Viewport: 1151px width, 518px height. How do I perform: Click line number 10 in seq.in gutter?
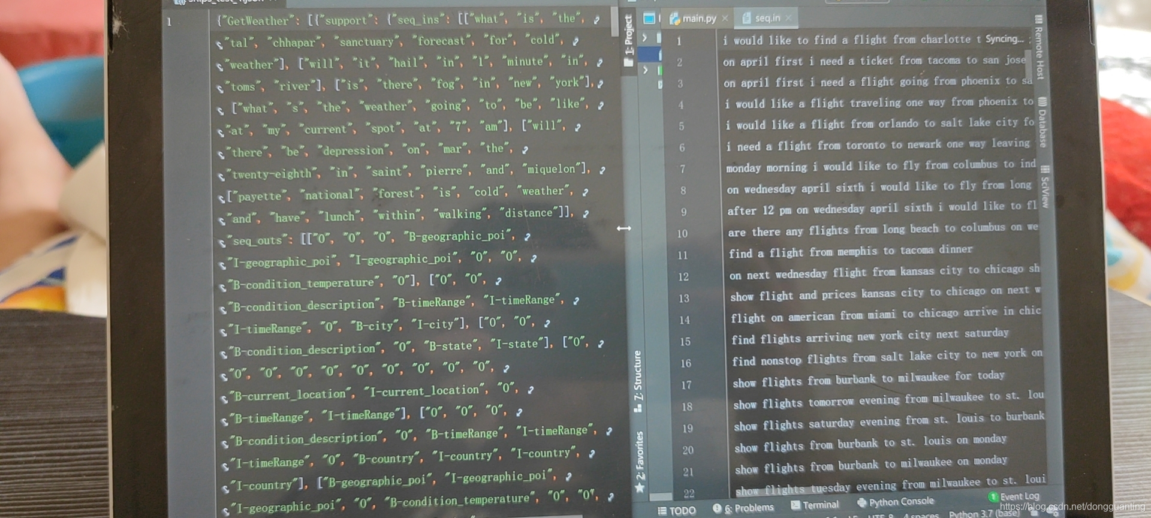682,234
